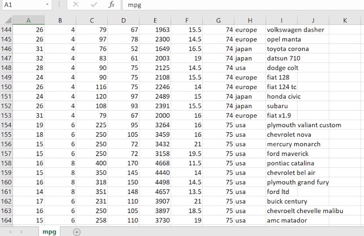Click cell 'plymouth grand fury'
This screenshot has width=364, height=236.
click(297, 182)
